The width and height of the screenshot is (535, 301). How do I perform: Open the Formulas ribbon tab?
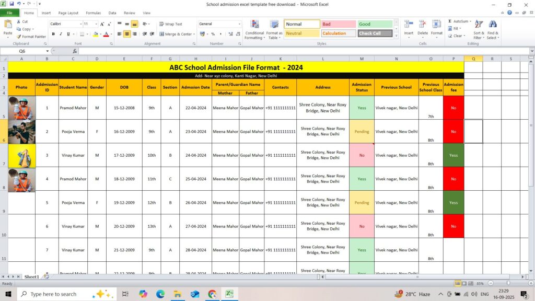click(93, 13)
